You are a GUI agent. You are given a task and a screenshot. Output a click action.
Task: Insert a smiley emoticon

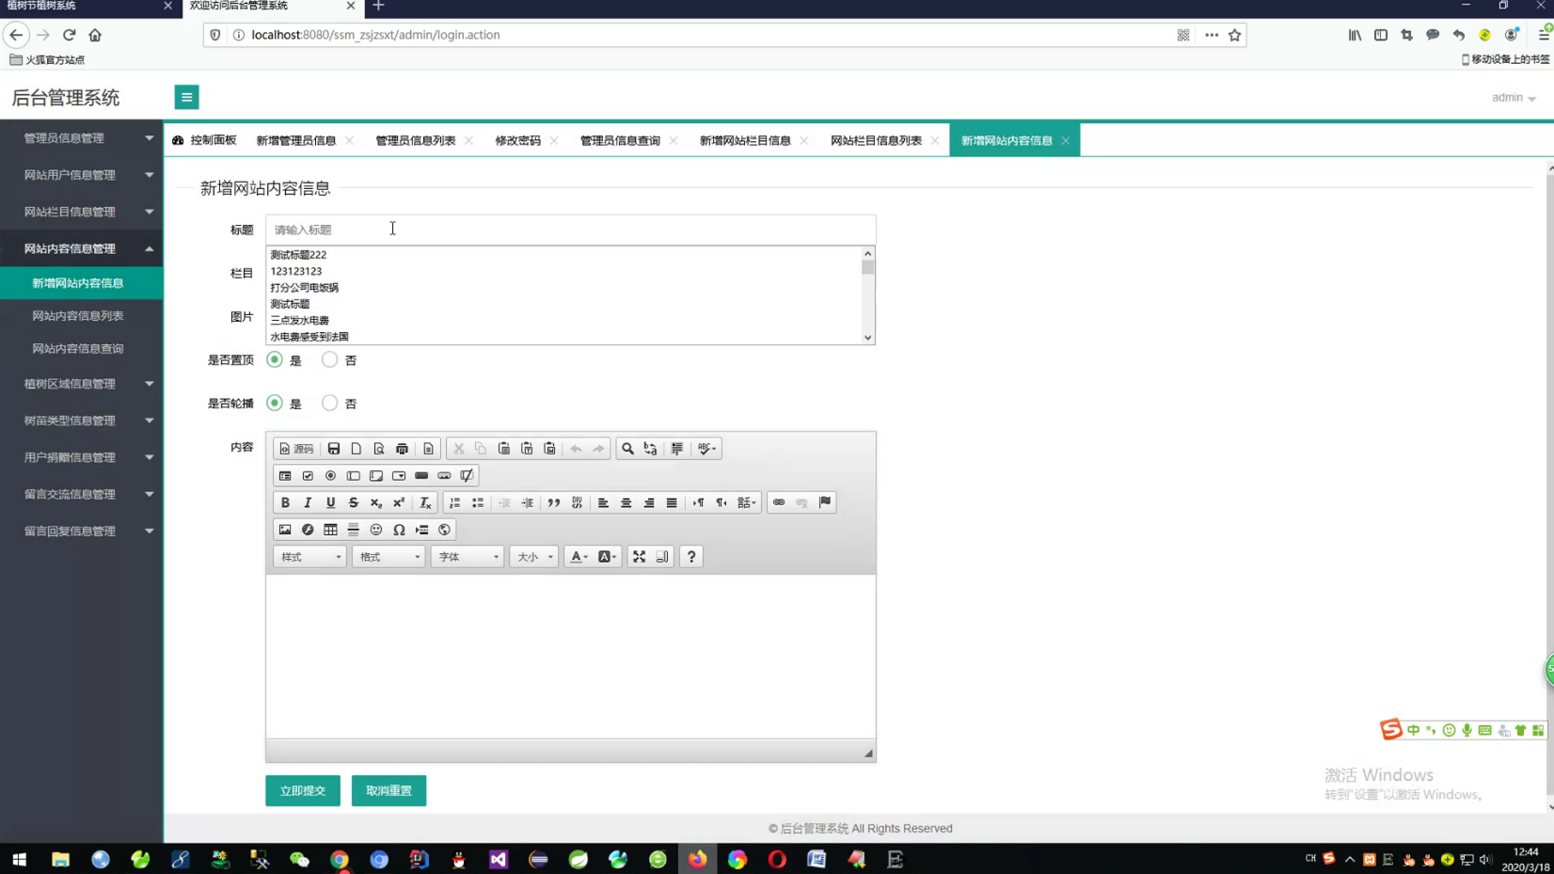coord(376,530)
